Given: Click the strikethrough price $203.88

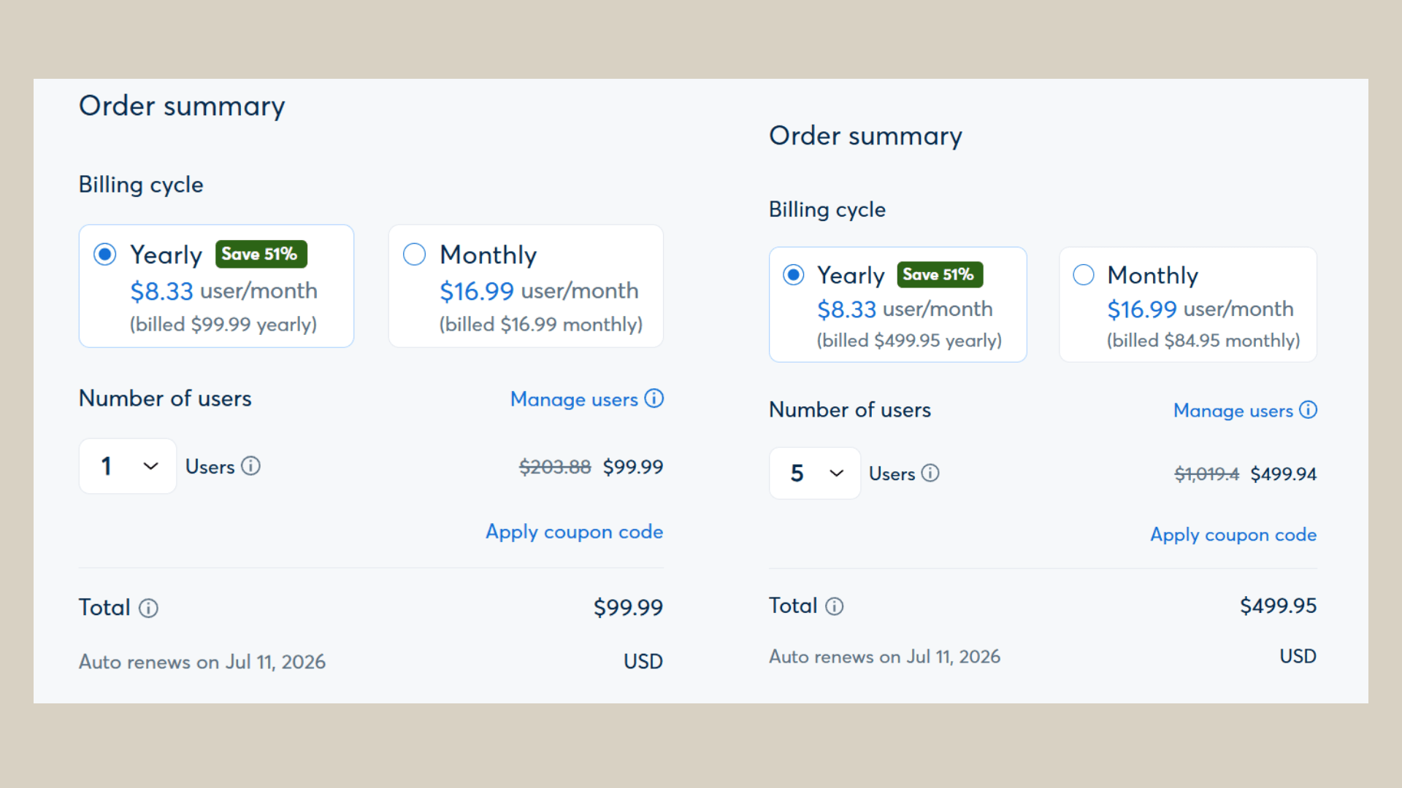Looking at the screenshot, I should (x=555, y=467).
